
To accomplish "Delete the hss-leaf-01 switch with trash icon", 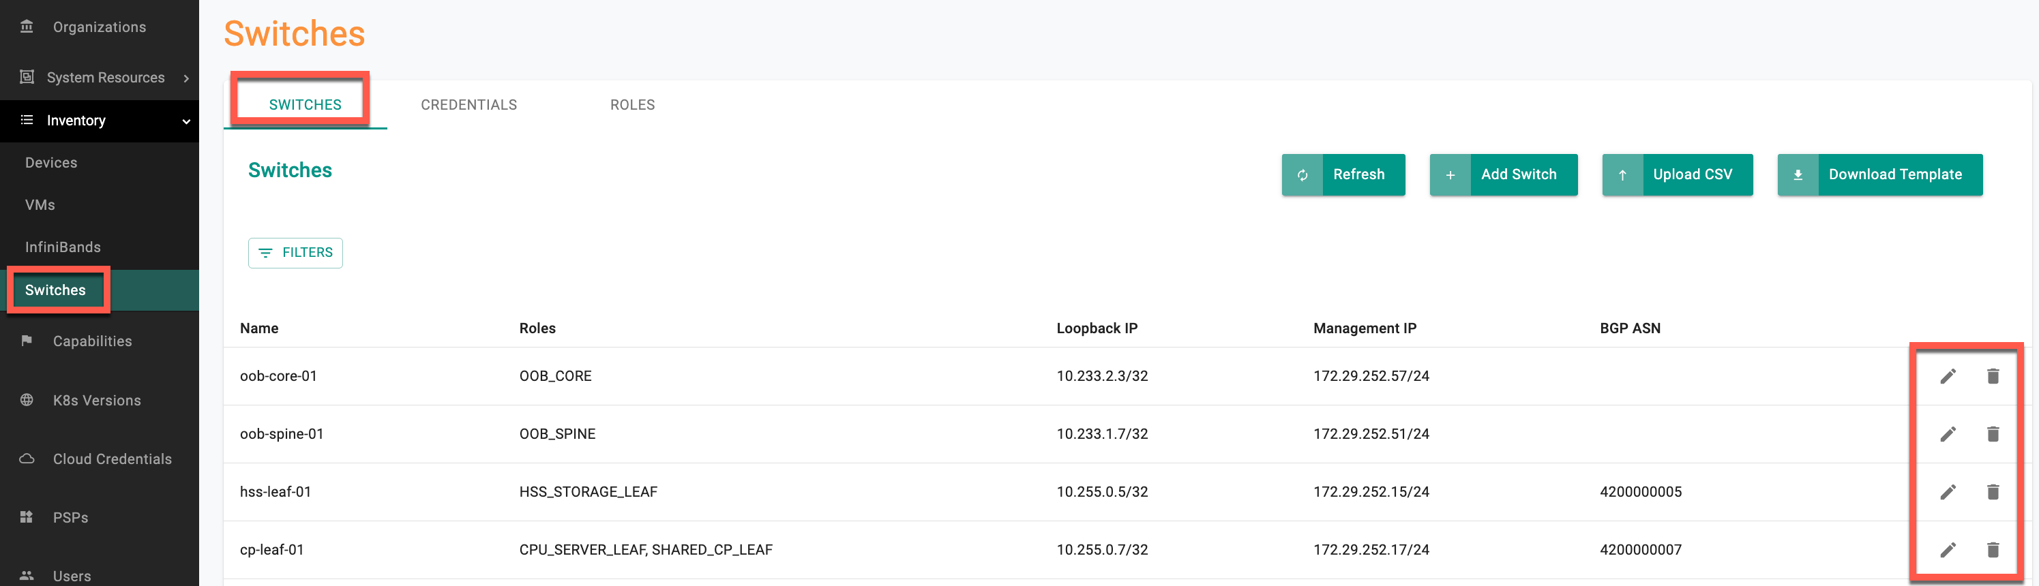I will pyautogui.click(x=1993, y=492).
